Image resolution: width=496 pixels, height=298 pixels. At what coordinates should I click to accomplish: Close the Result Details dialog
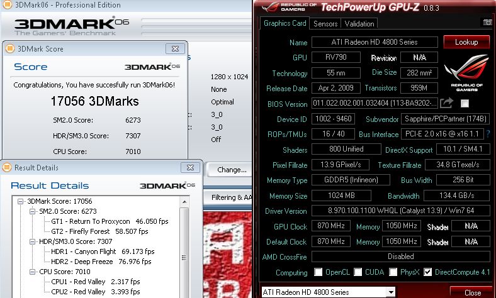(190, 167)
